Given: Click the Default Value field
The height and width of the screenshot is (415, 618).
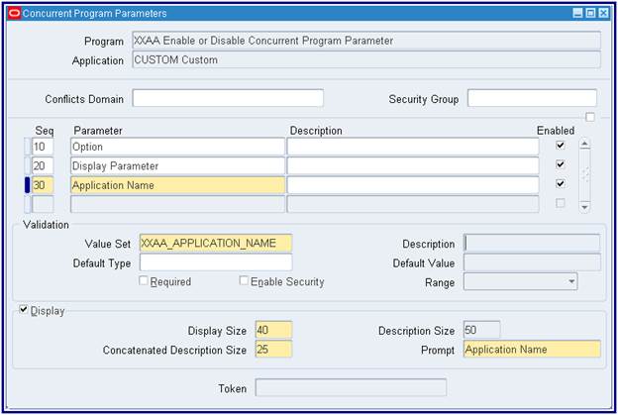Looking at the screenshot, I should [x=532, y=262].
